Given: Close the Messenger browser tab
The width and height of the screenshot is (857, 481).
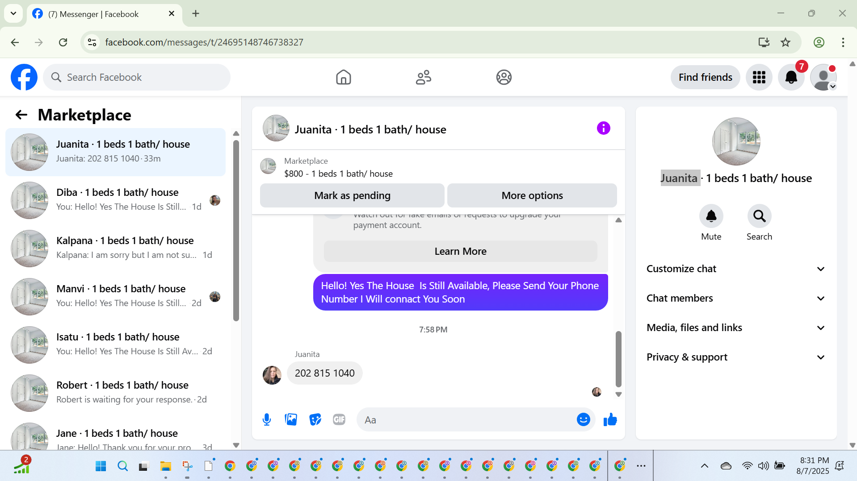Looking at the screenshot, I should 172,14.
